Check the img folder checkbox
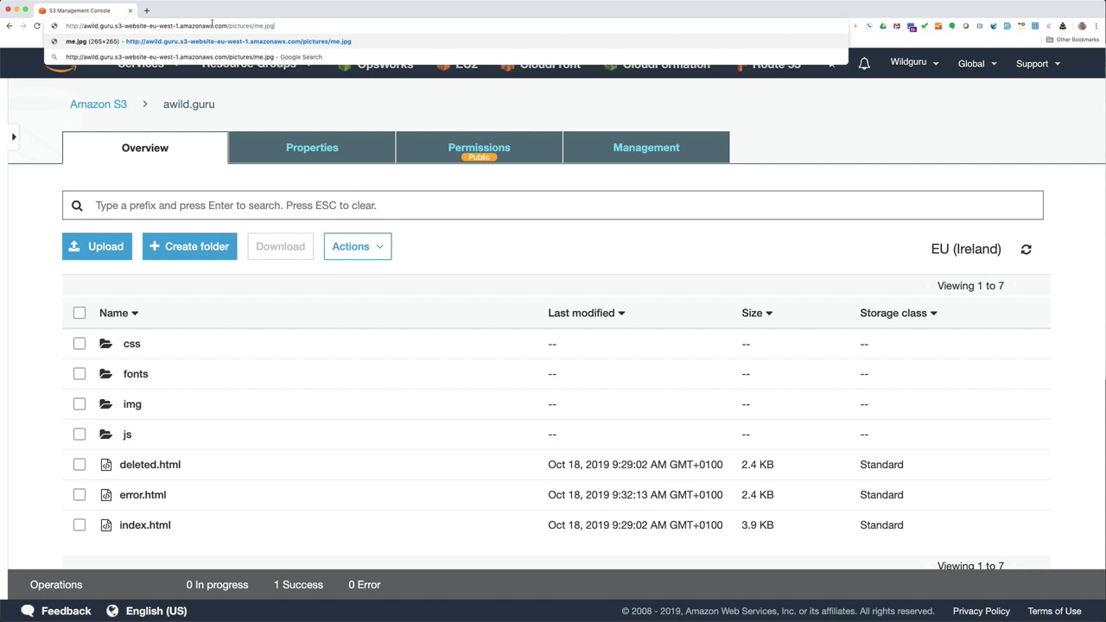The width and height of the screenshot is (1106, 622). coord(79,404)
